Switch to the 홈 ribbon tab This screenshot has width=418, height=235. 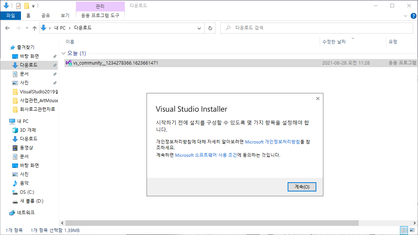pos(28,15)
